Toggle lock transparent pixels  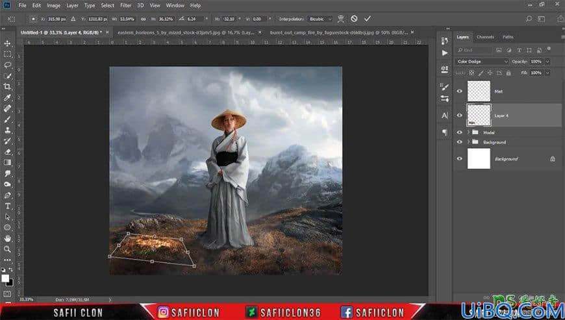tap(471, 73)
